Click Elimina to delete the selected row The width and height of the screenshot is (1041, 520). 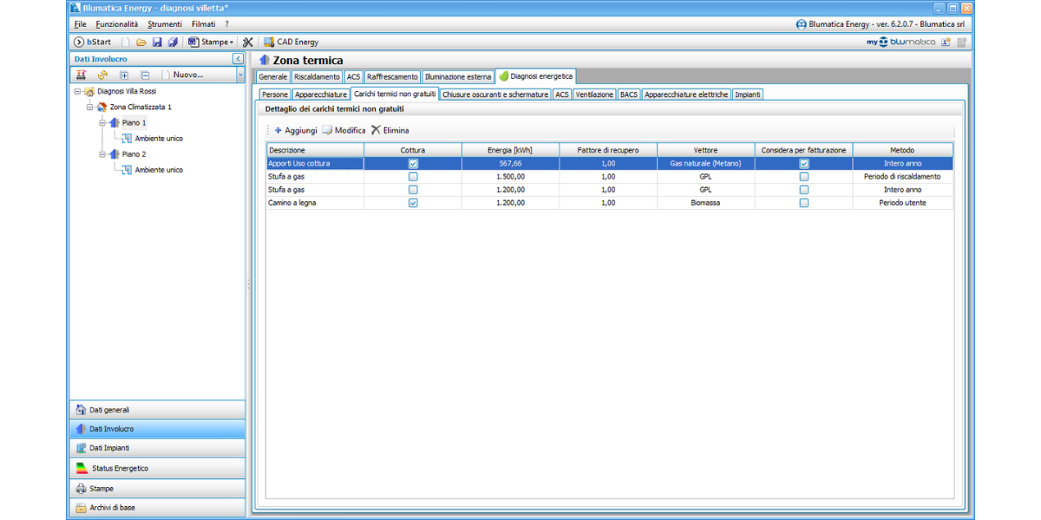(x=390, y=130)
